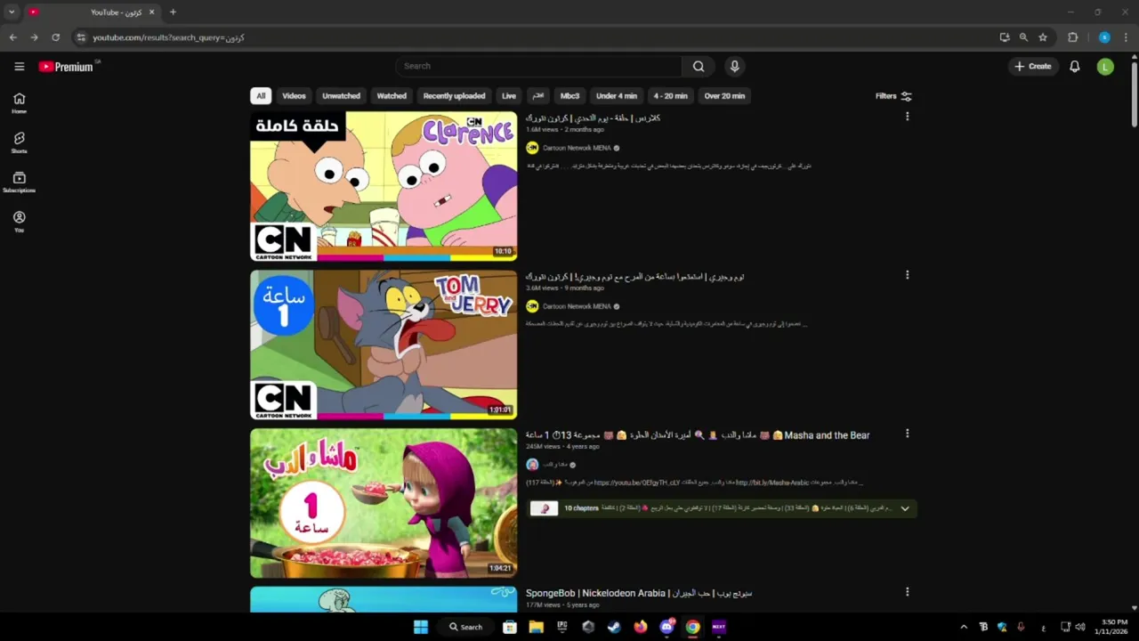
Task: Select the Videos filter chip
Action: coord(294,96)
